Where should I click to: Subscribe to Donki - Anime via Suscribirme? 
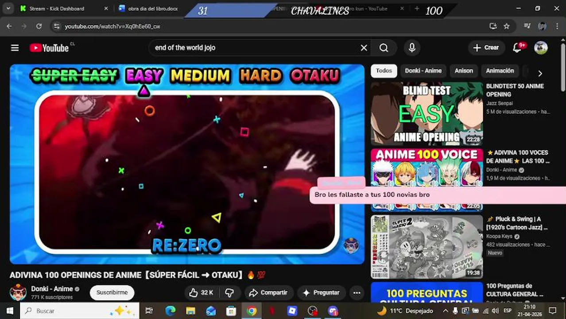point(112,292)
